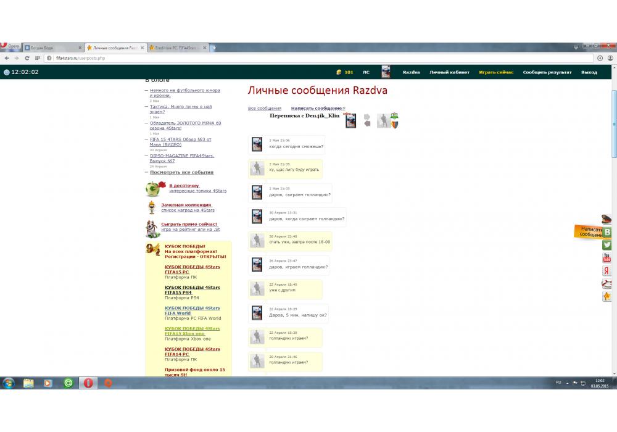
Task: Open the Посмотреть все события link
Action: click(181, 172)
